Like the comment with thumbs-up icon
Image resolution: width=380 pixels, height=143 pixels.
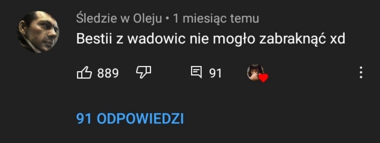point(84,73)
